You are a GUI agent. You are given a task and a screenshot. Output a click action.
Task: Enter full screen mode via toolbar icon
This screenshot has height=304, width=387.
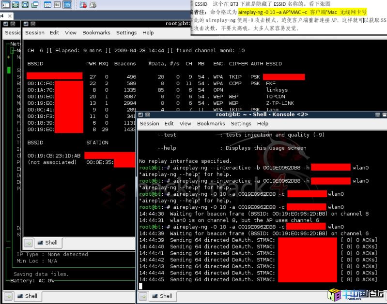(25, 5)
